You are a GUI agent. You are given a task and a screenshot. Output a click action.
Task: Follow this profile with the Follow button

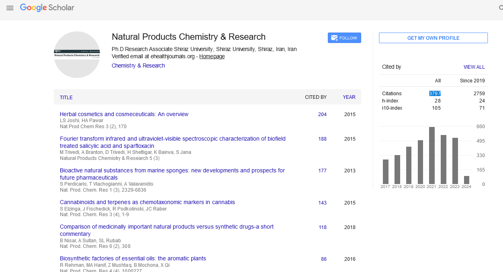[344, 38]
